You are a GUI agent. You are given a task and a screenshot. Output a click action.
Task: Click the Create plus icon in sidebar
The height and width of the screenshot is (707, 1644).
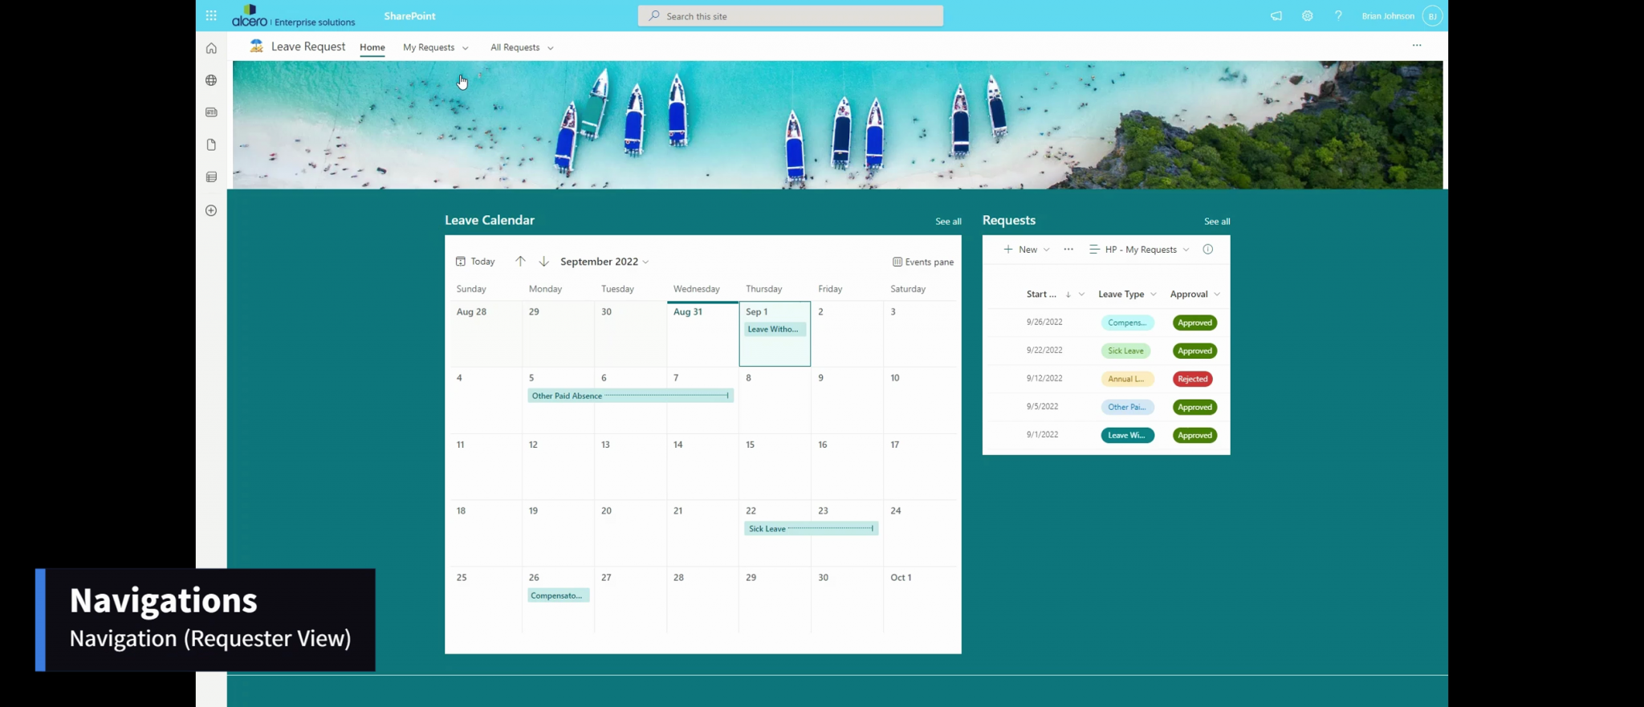coord(211,210)
